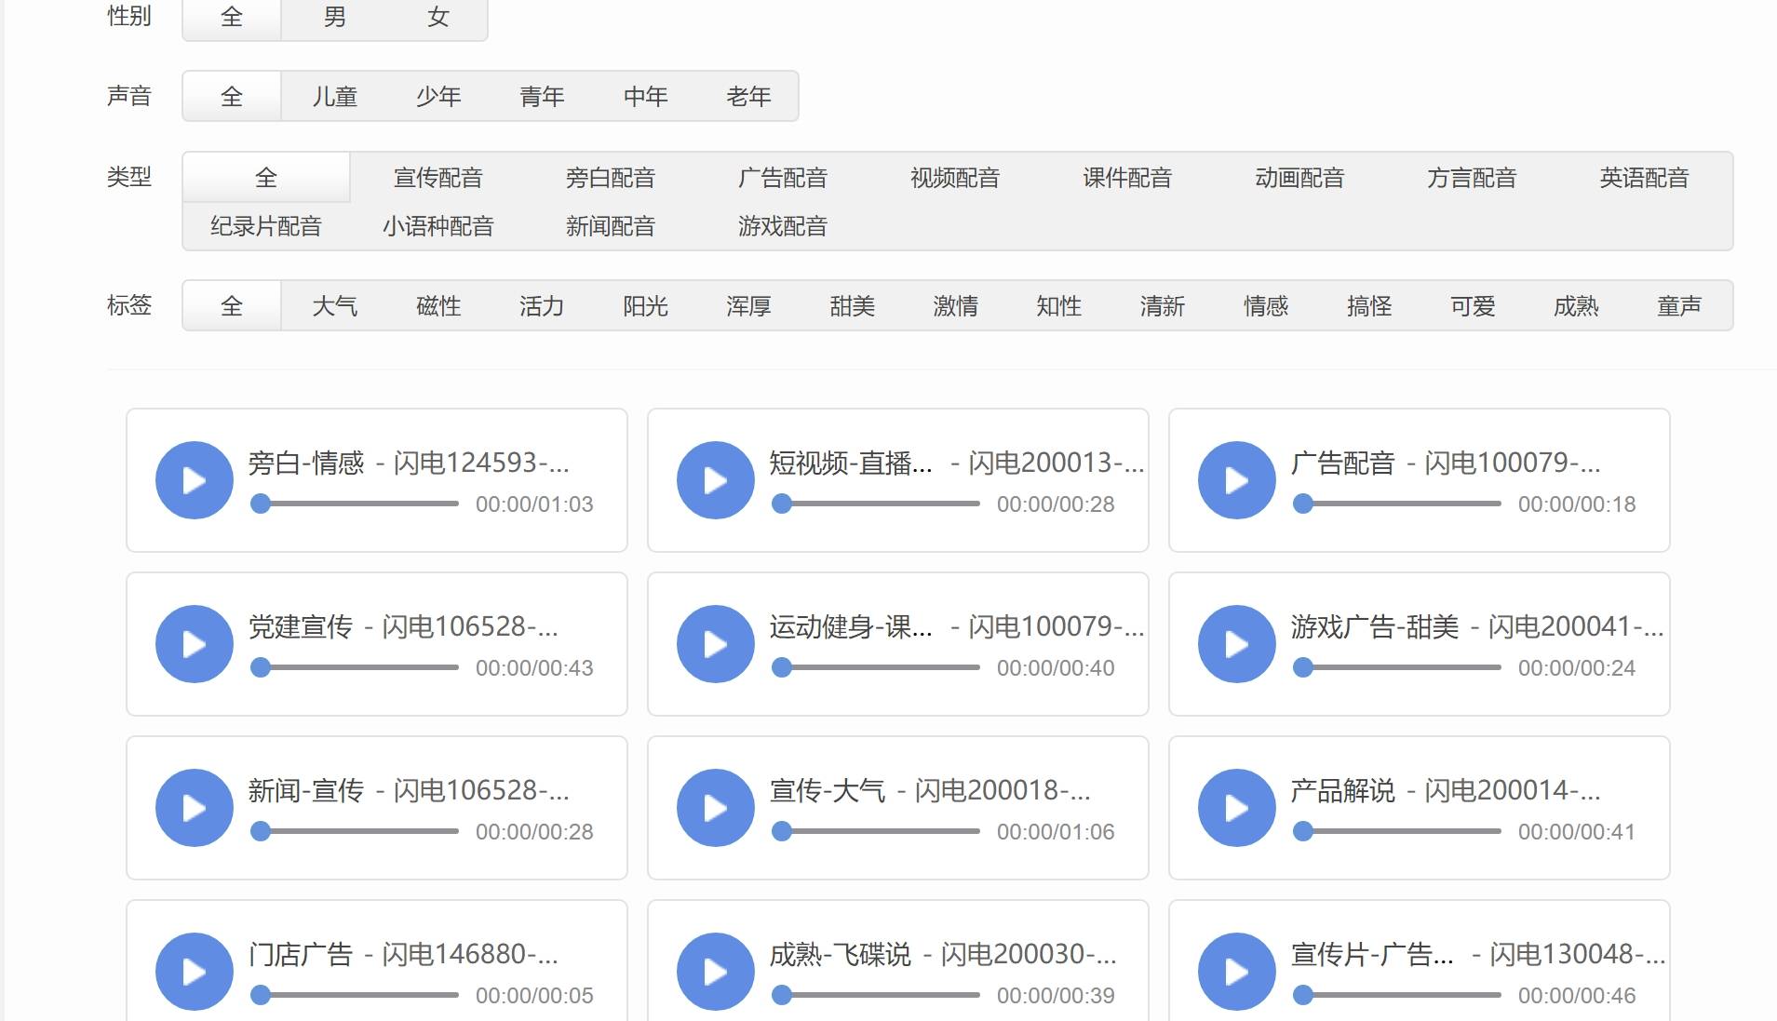Choose 纪录片配音 type
The width and height of the screenshot is (1777, 1021).
(266, 225)
